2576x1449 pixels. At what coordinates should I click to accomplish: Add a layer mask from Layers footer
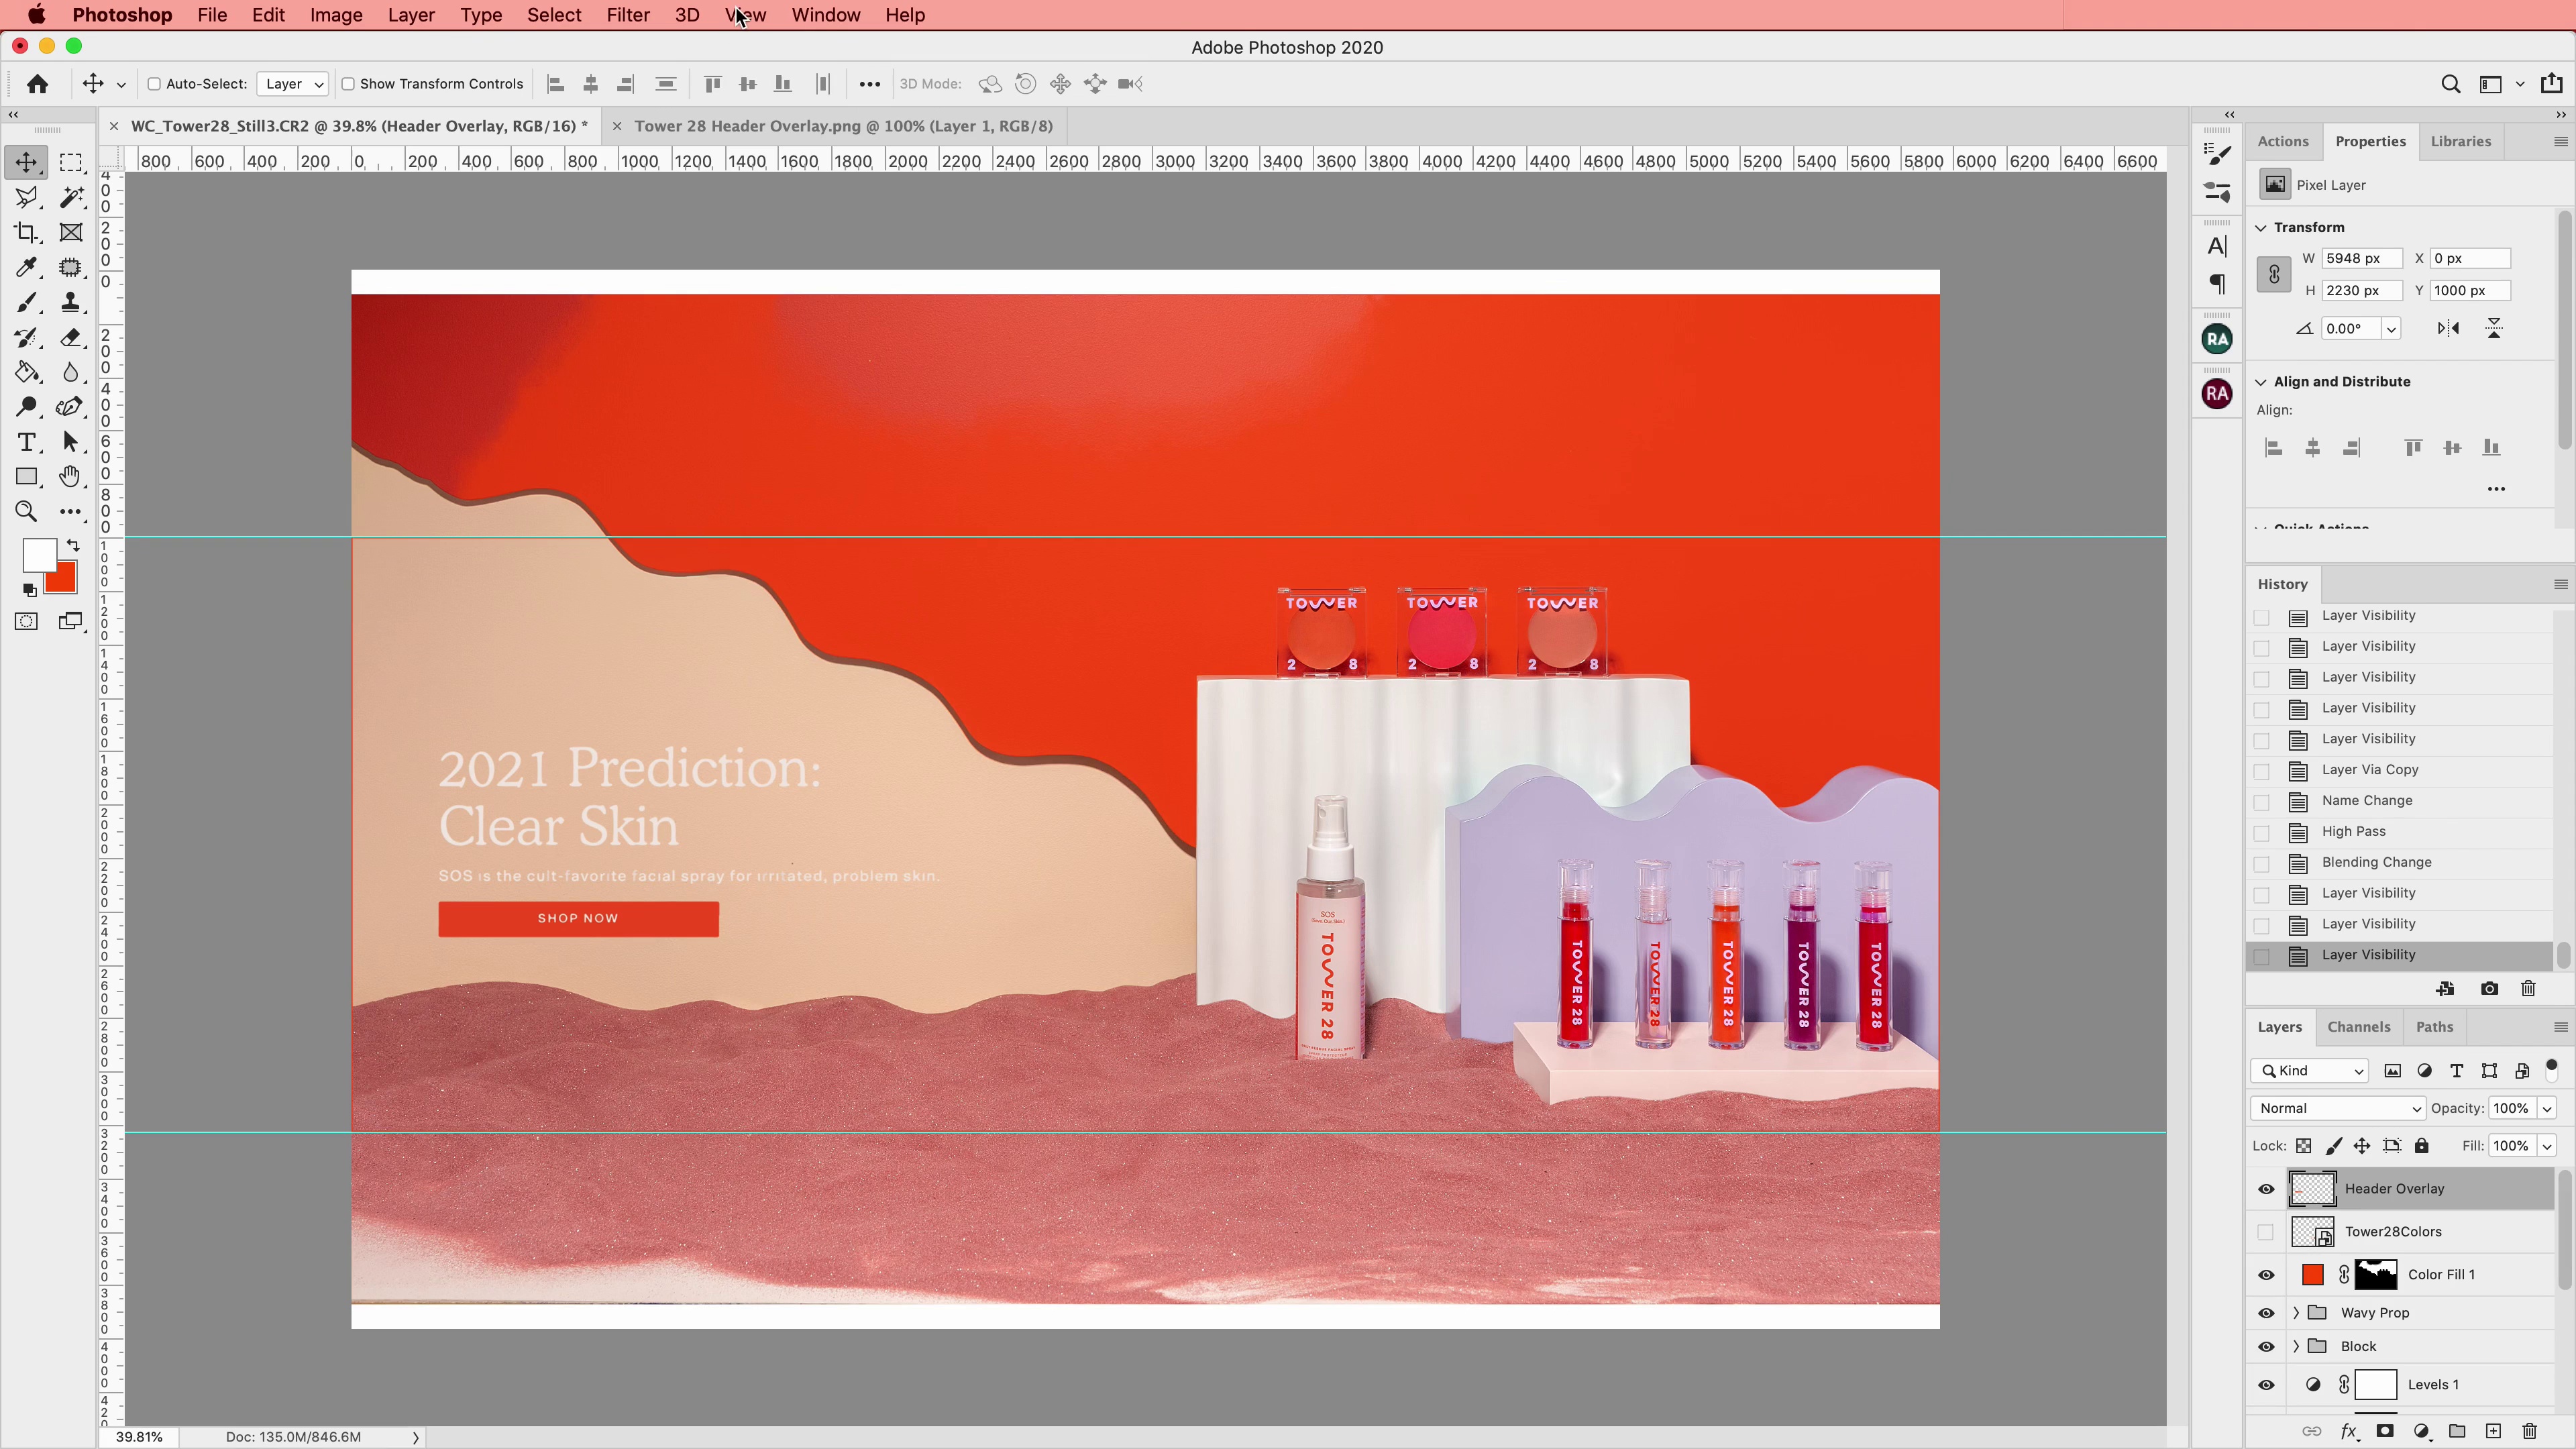pyautogui.click(x=2385, y=1431)
